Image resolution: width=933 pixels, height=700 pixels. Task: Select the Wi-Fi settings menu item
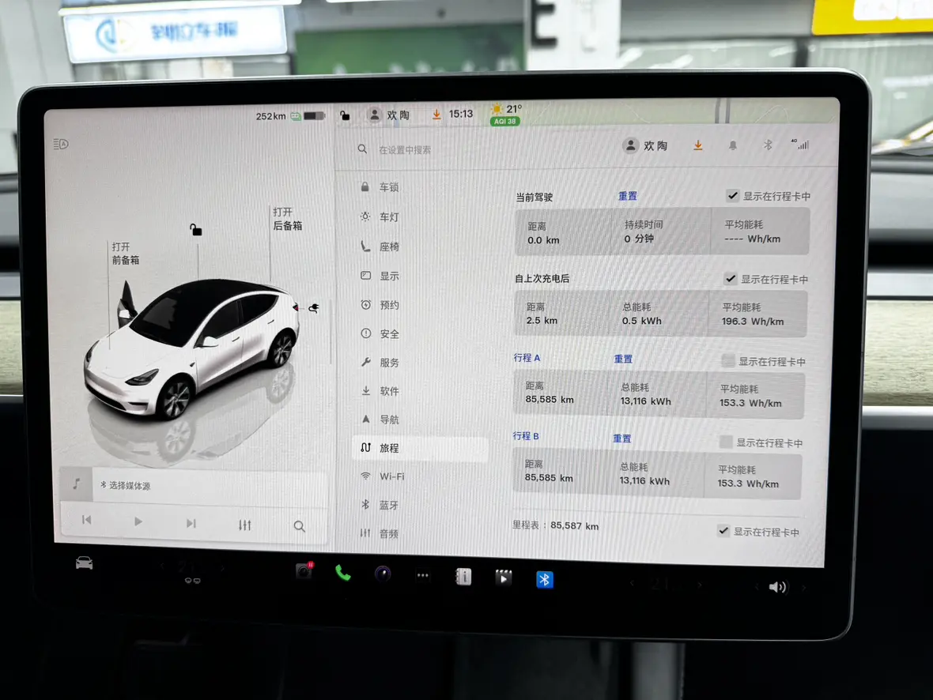click(x=391, y=476)
